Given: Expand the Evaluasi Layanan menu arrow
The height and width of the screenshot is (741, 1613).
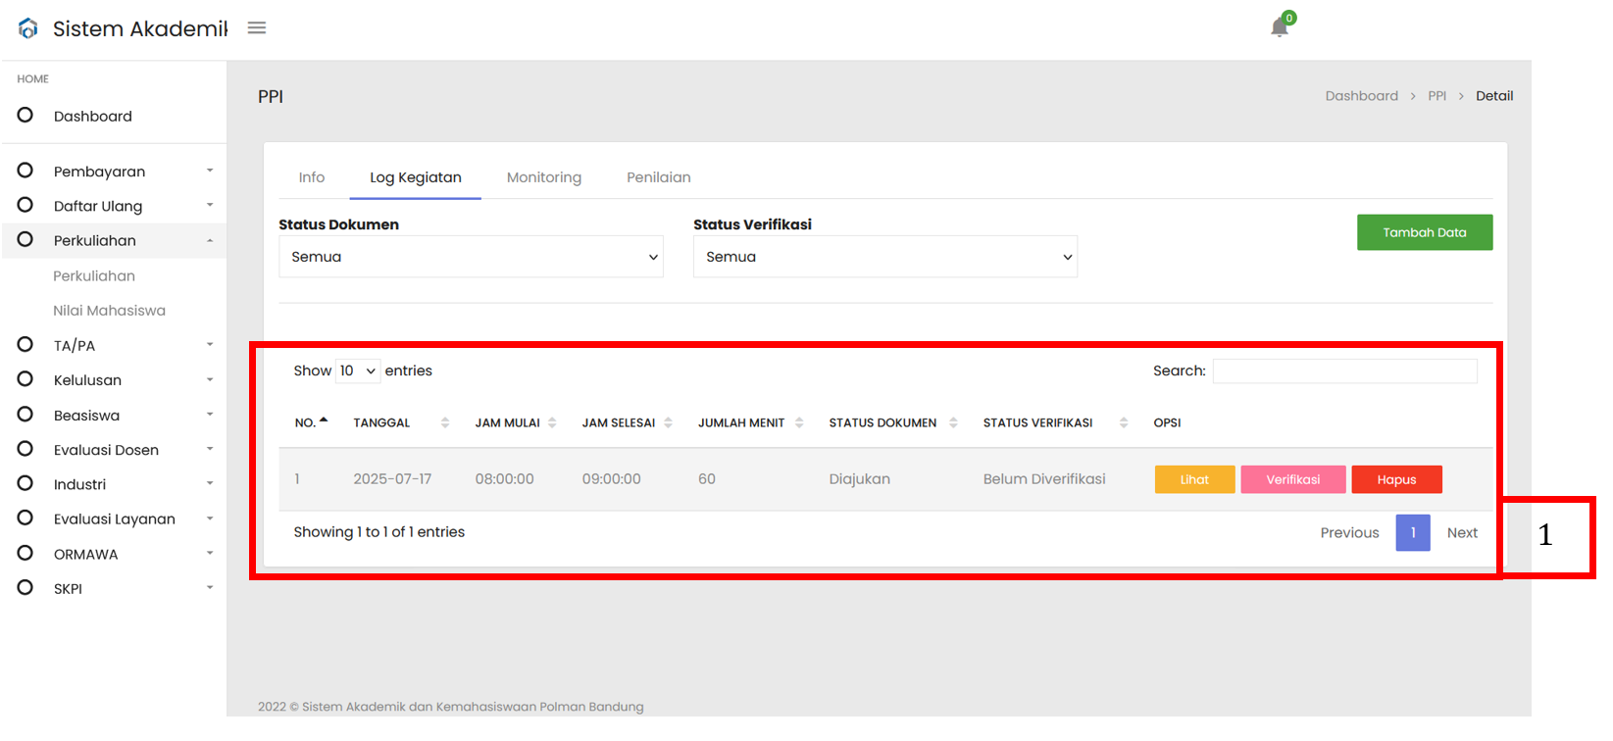Looking at the screenshot, I should (210, 519).
